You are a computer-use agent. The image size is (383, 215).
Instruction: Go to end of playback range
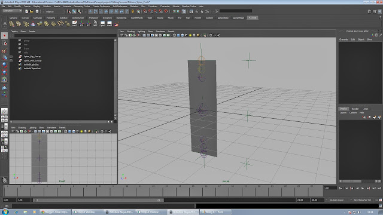point(379,188)
